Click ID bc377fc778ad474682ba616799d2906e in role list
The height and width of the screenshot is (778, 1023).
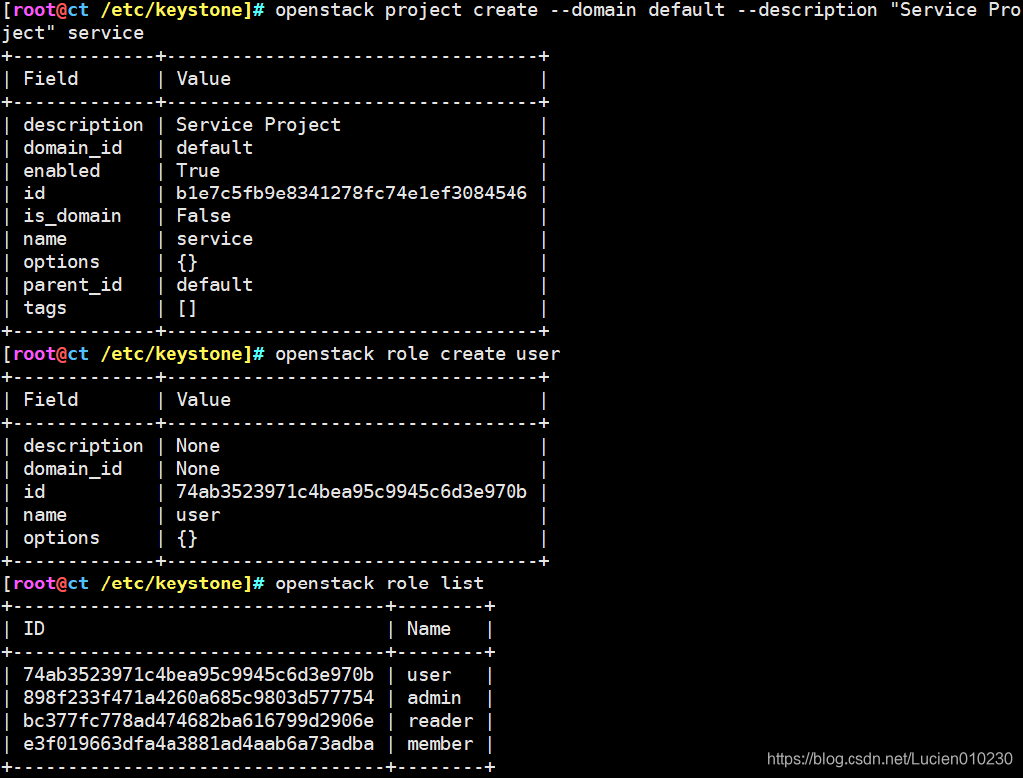(198, 720)
